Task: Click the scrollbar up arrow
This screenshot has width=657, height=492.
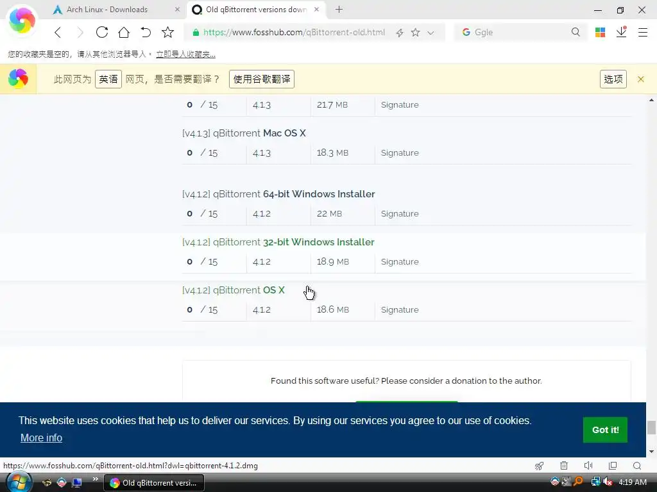Action: (651, 100)
